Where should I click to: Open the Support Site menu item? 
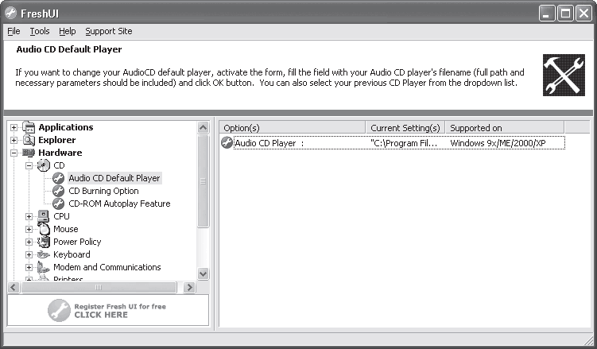(109, 31)
